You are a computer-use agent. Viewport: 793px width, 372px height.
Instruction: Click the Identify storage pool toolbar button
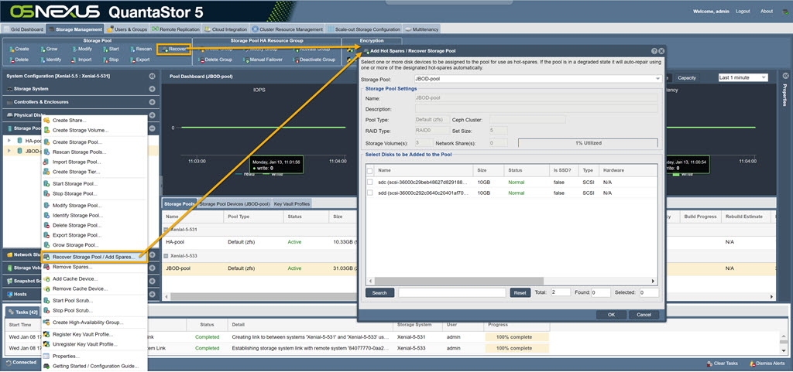[50, 60]
